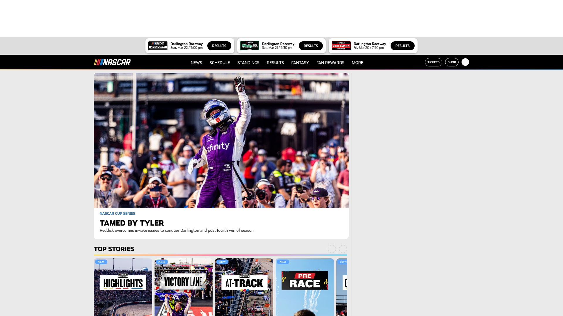Open the Tickets button
Screen dimensions: 563x316
[433, 62]
